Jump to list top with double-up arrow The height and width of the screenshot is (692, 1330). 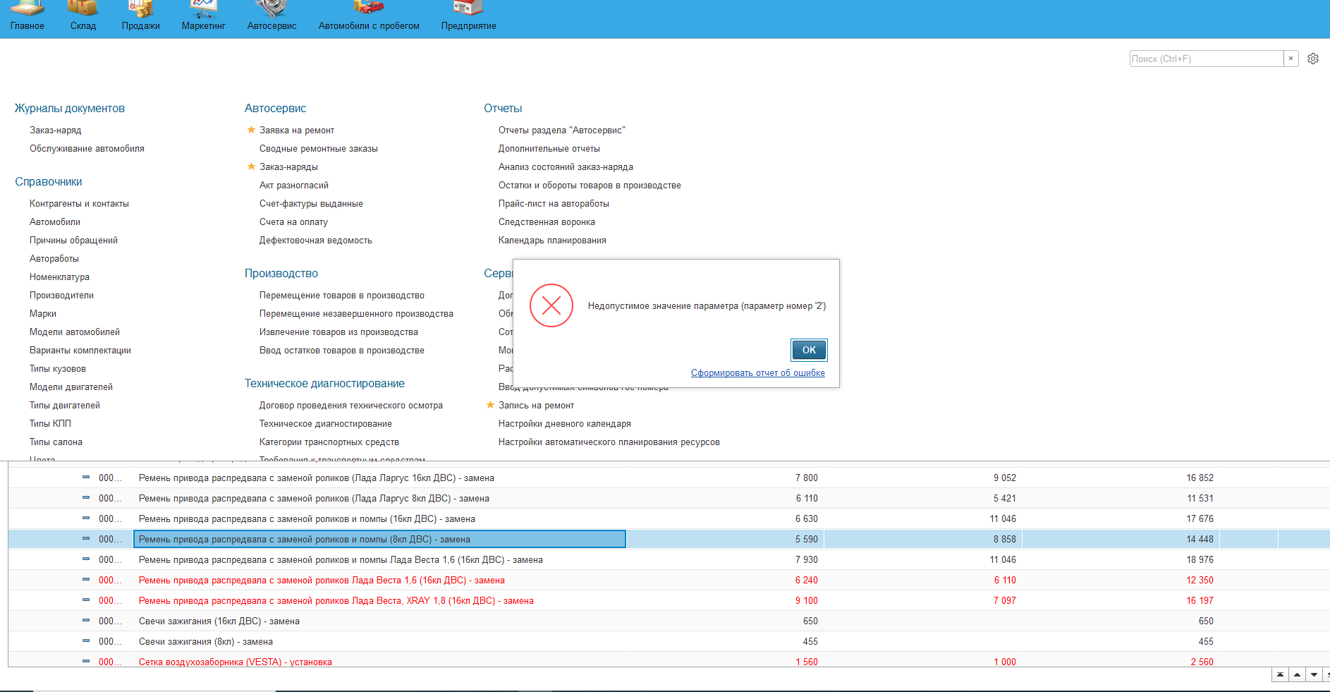tap(1280, 675)
